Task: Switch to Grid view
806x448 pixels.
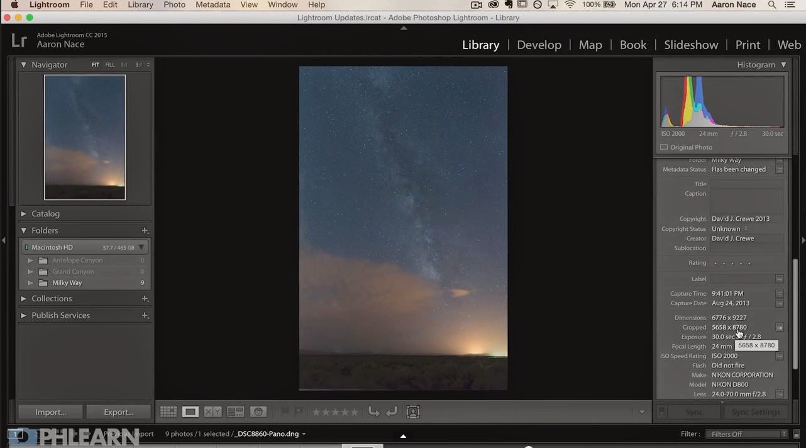Action: point(168,412)
